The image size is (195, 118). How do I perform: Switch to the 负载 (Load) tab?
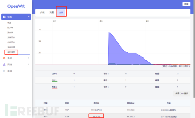42,13
